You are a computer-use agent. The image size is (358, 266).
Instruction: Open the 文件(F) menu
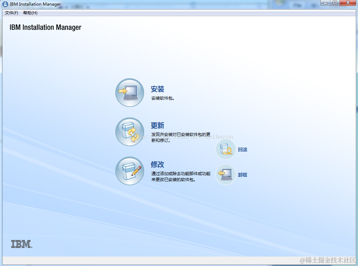point(12,13)
